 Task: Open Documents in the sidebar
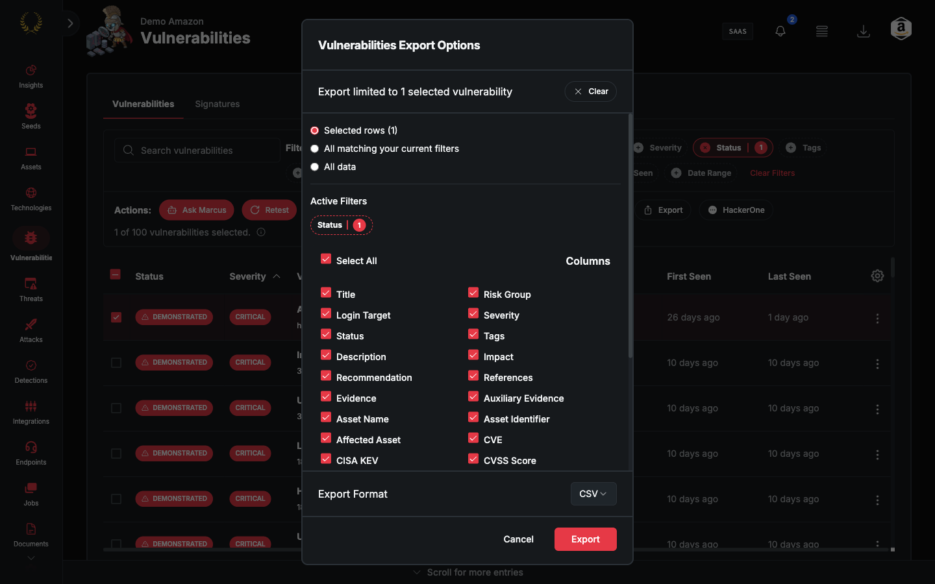pyautogui.click(x=31, y=535)
